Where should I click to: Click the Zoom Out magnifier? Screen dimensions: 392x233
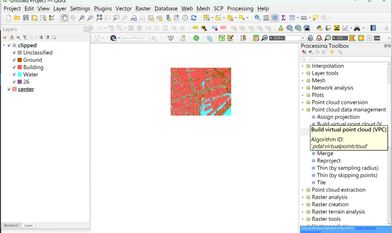[x=90, y=18]
